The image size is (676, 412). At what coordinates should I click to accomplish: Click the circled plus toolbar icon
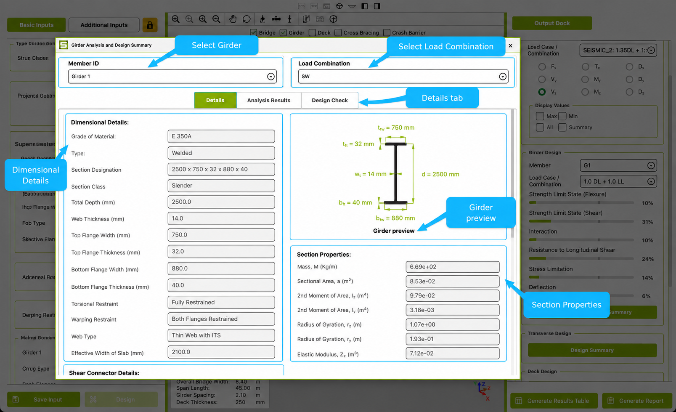(333, 19)
